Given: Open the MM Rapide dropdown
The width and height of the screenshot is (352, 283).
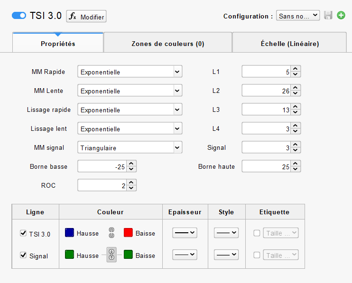Looking at the screenshot, I should click(x=130, y=72).
